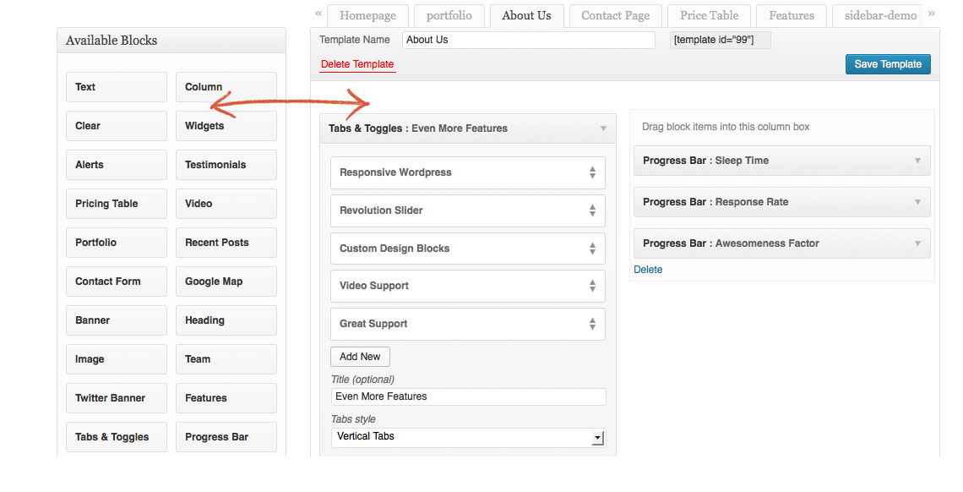Open Video Support tab item

click(467, 287)
